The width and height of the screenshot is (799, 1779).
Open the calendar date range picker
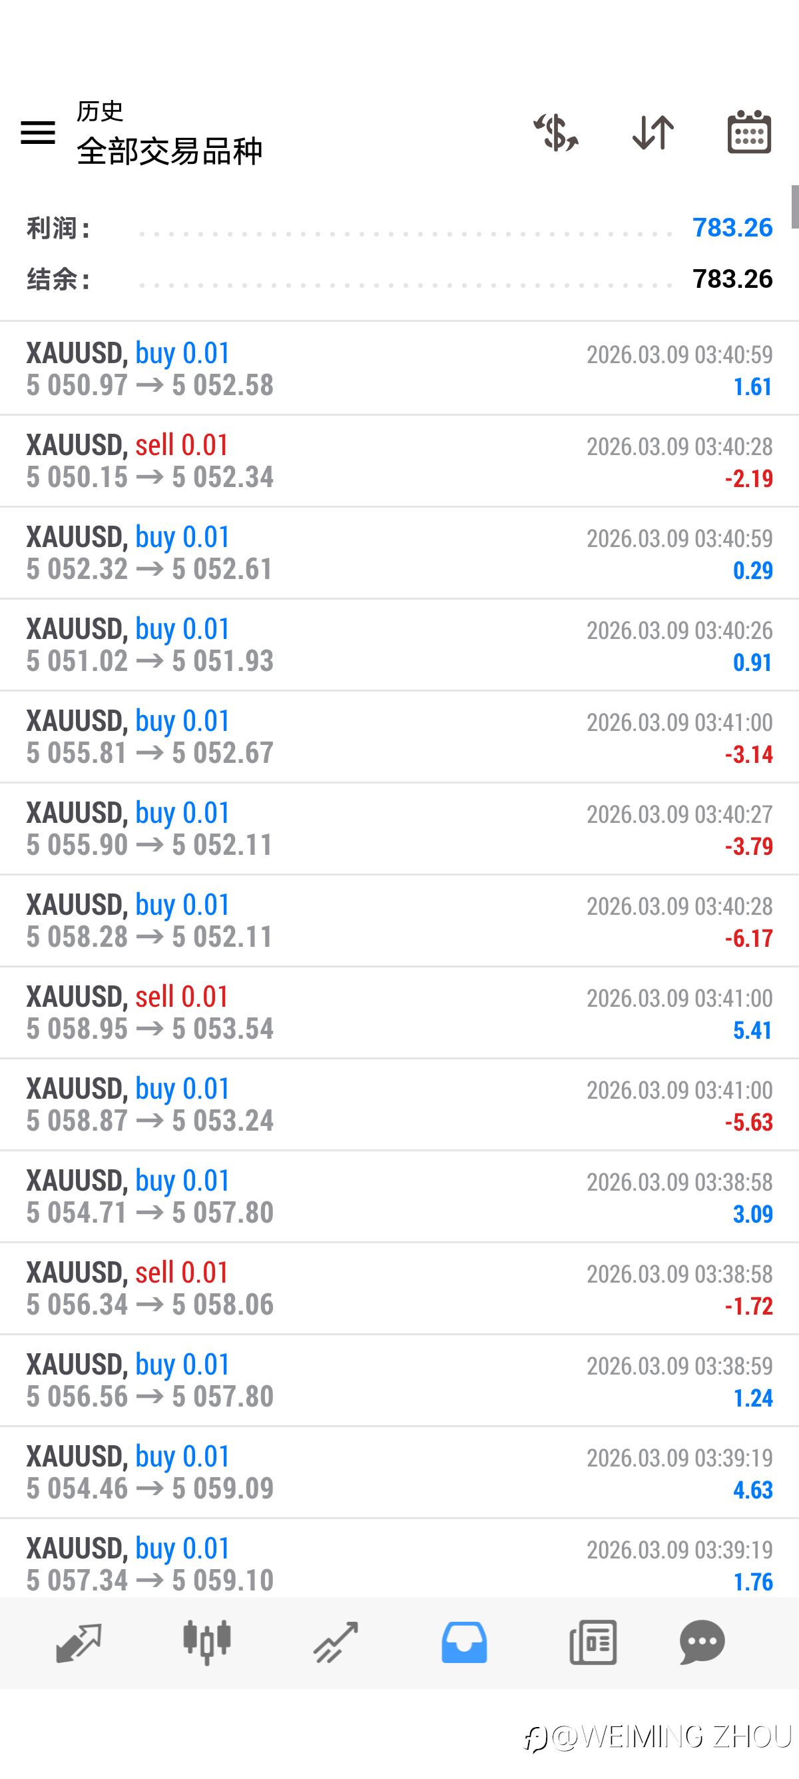749,132
